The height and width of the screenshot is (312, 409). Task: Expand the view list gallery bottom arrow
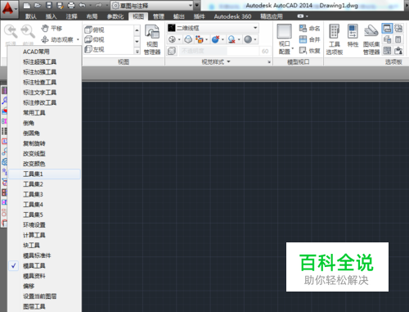(x=137, y=51)
